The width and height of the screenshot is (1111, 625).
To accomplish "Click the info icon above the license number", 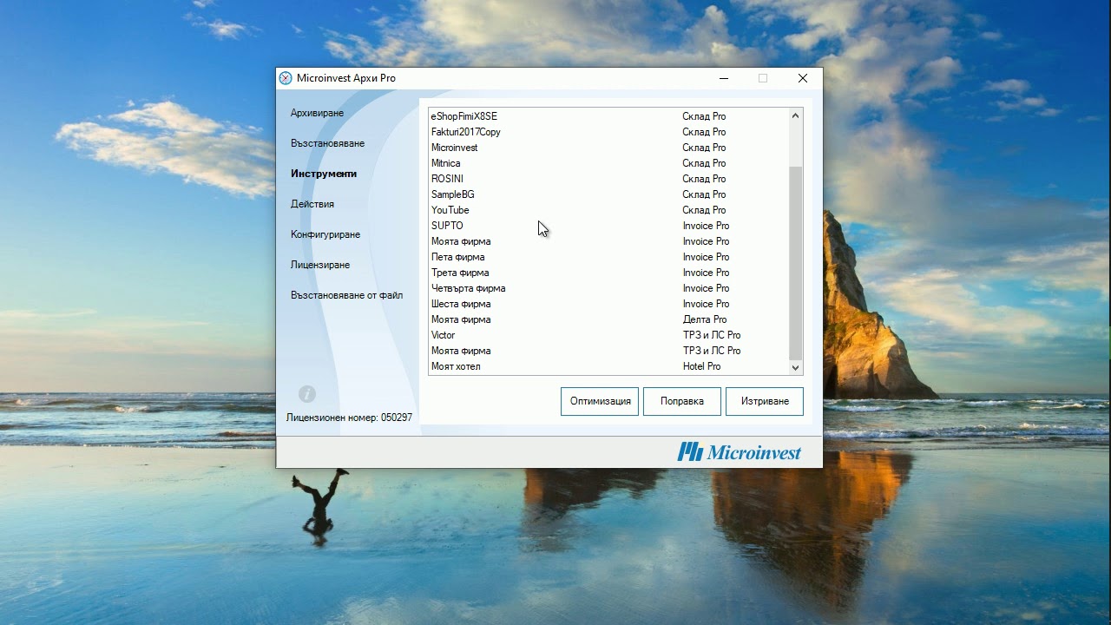I will click(306, 393).
